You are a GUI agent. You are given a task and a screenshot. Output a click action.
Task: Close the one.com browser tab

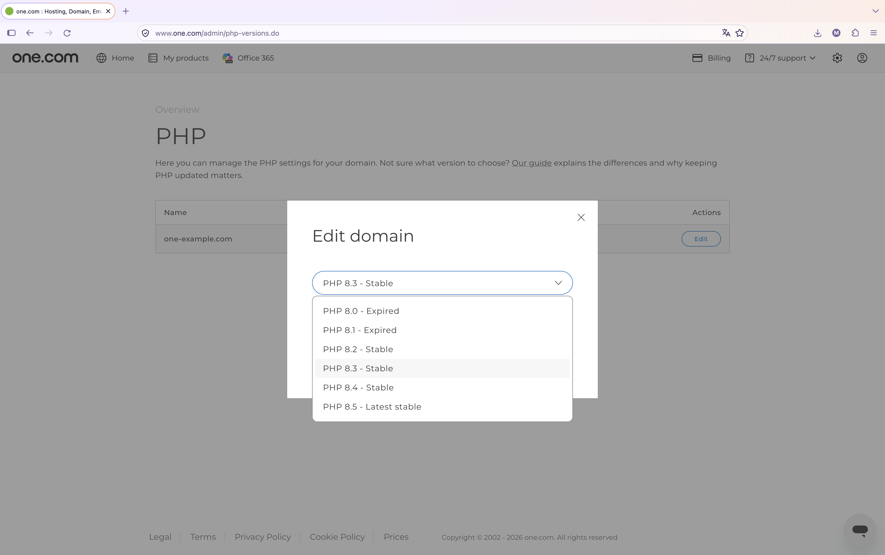[x=108, y=11]
